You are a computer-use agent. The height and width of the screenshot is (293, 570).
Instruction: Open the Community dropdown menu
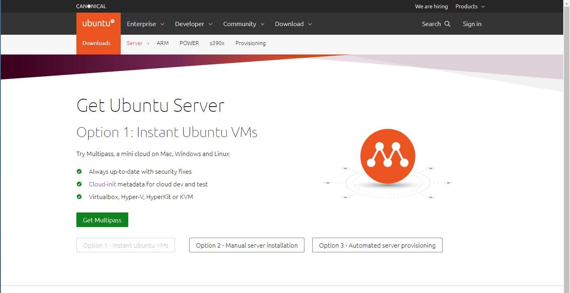click(243, 24)
